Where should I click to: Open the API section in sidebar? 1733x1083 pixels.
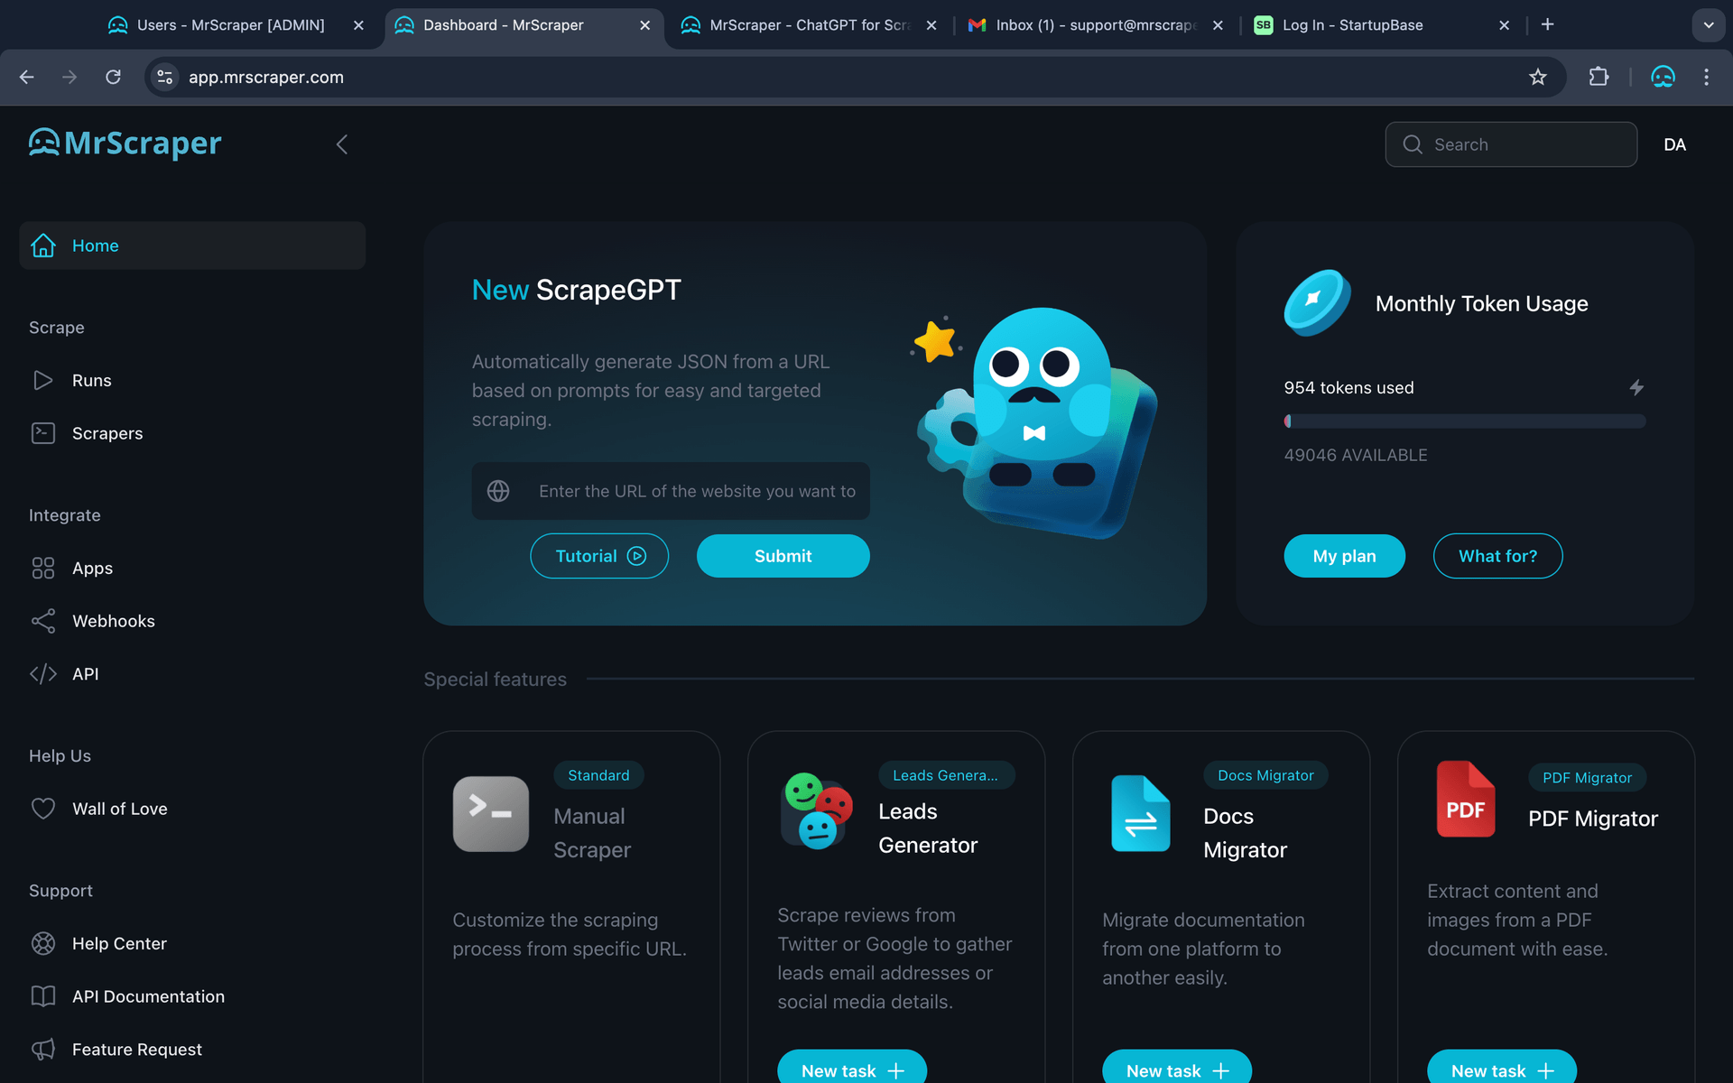pyautogui.click(x=85, y=674)
